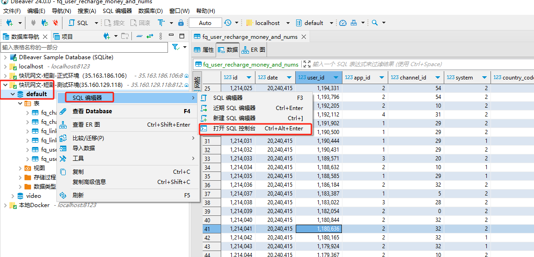Select the 本地Docker connection
The image size is (534, 257).
[x=34, y=205]
